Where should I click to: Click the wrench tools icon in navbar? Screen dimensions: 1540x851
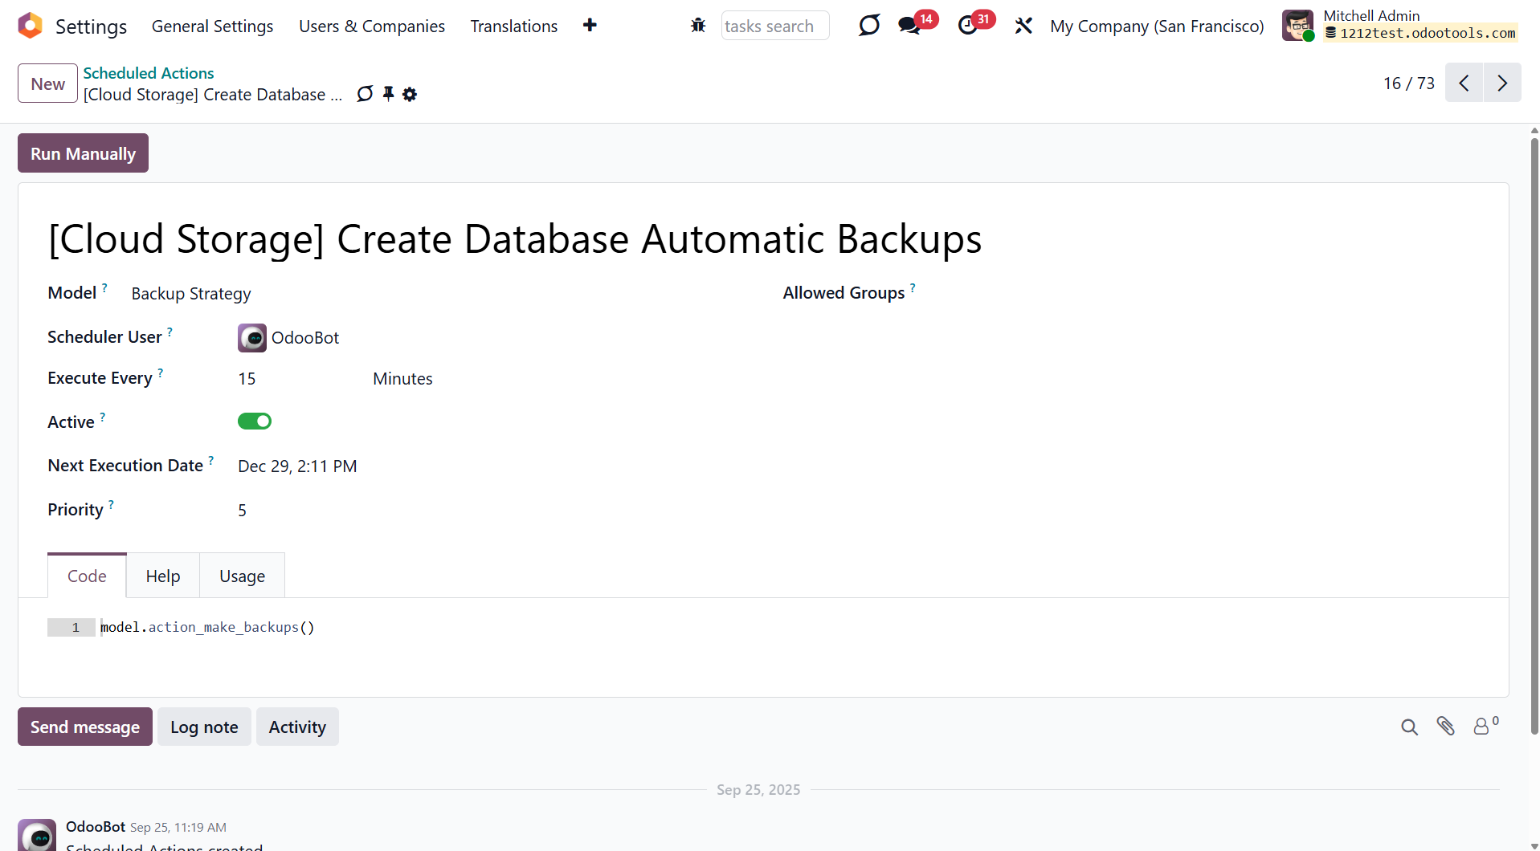pos(1023,26)
